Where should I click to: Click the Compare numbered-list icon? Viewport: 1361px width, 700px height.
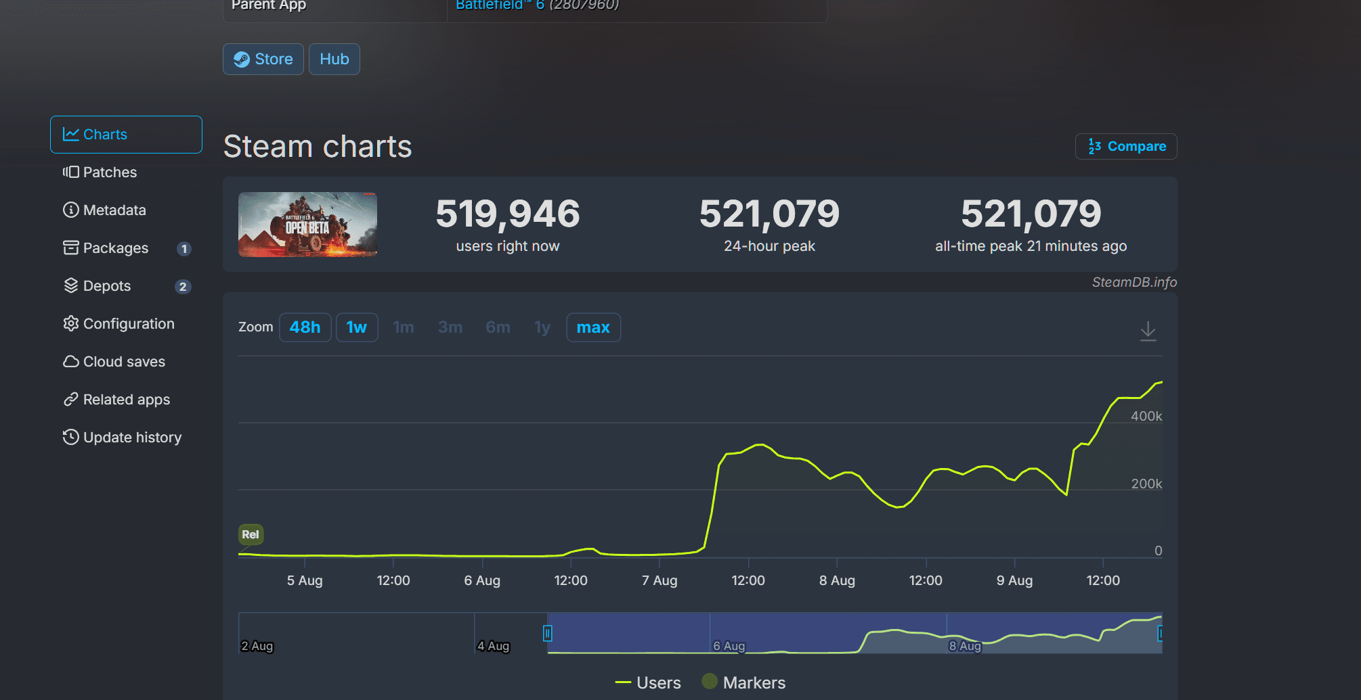1095,146
